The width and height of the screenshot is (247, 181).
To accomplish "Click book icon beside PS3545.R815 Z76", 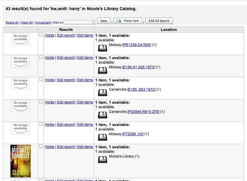I will click(103, 115).
